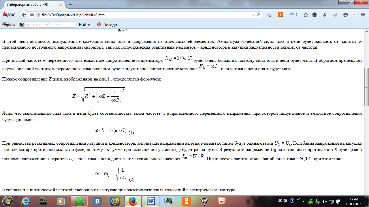
Task: Click the Z impedance square root formula
Action: (x=98, y=95)
